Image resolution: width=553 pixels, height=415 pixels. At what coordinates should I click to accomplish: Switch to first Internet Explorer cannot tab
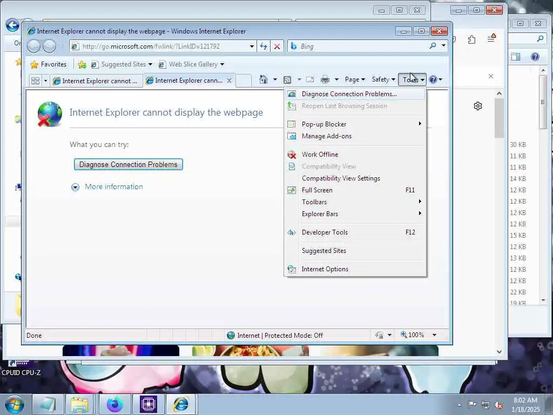coord(96,81)
